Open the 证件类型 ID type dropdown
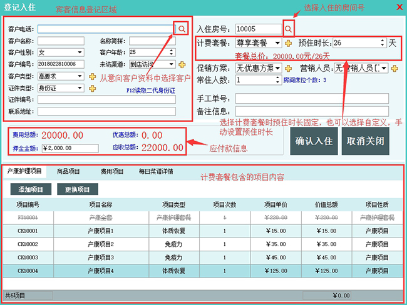This screenshot has height=305, width=407. tap(81, 87)
